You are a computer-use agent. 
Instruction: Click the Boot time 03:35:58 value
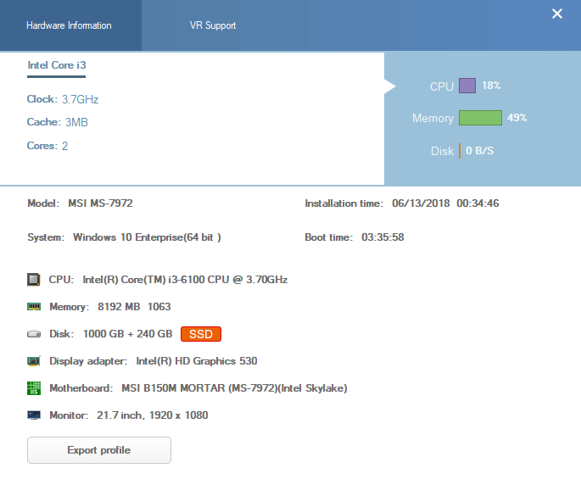click(x=383, y=237)
